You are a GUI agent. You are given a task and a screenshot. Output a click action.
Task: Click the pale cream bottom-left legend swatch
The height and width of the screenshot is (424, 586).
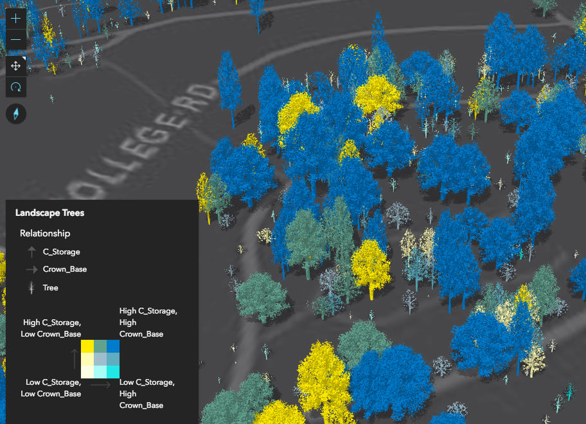(87, 372)
